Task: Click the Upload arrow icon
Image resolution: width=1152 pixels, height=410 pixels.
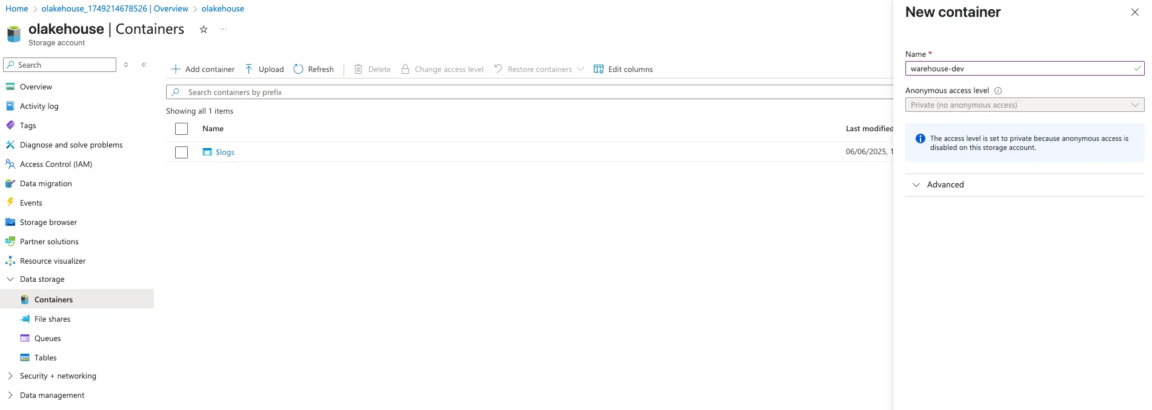Action: [x=249, y=70]
